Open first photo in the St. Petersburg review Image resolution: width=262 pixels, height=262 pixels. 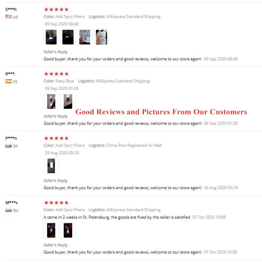click(51, 230)
